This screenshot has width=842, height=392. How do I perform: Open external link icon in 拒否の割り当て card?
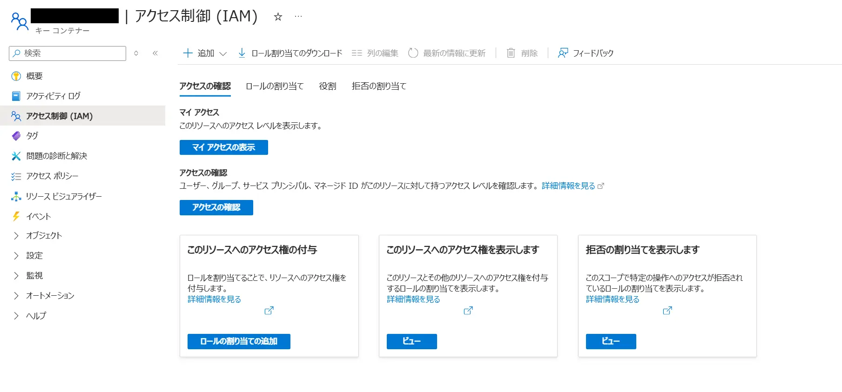pos(667,310)
